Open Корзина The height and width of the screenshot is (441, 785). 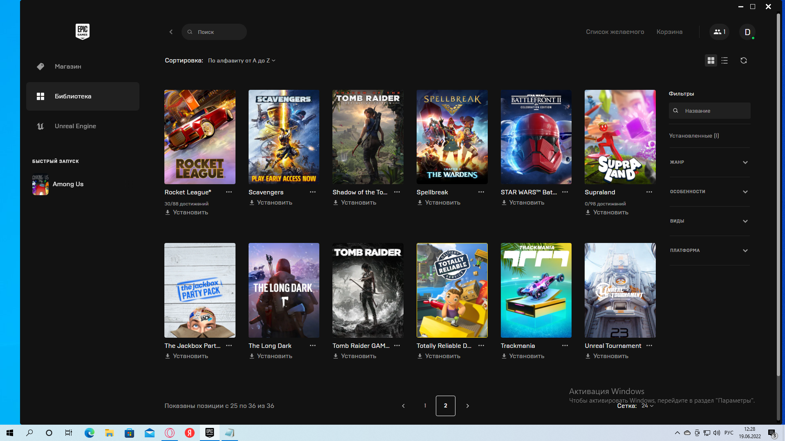[x=669, y=32]
